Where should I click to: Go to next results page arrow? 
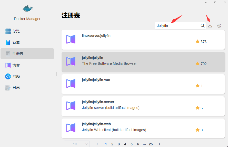pyautogui.click(x=159, y=144)
